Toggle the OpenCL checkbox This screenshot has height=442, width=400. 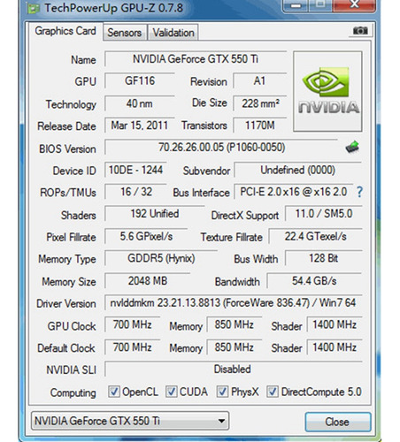[x=114, y=392]
